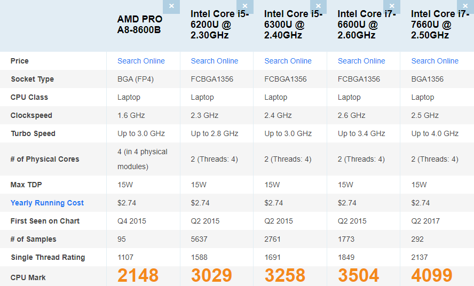Remove AMD PRO A8-8600B column with X icon
This screenshot has height=286, width=474.
coord(171,6)
